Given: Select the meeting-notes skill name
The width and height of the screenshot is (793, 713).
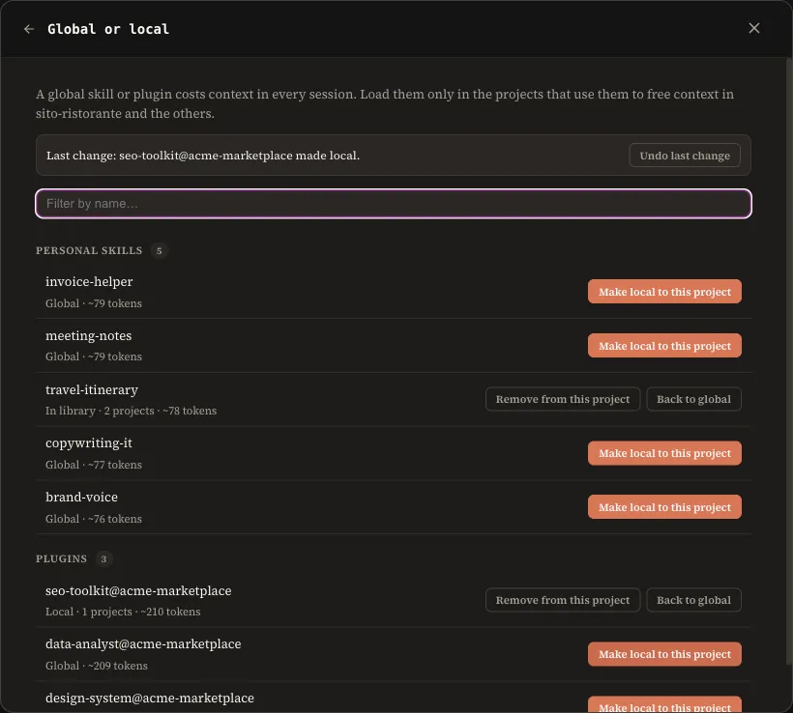Looking at the screenshot, I should [89, 335].
